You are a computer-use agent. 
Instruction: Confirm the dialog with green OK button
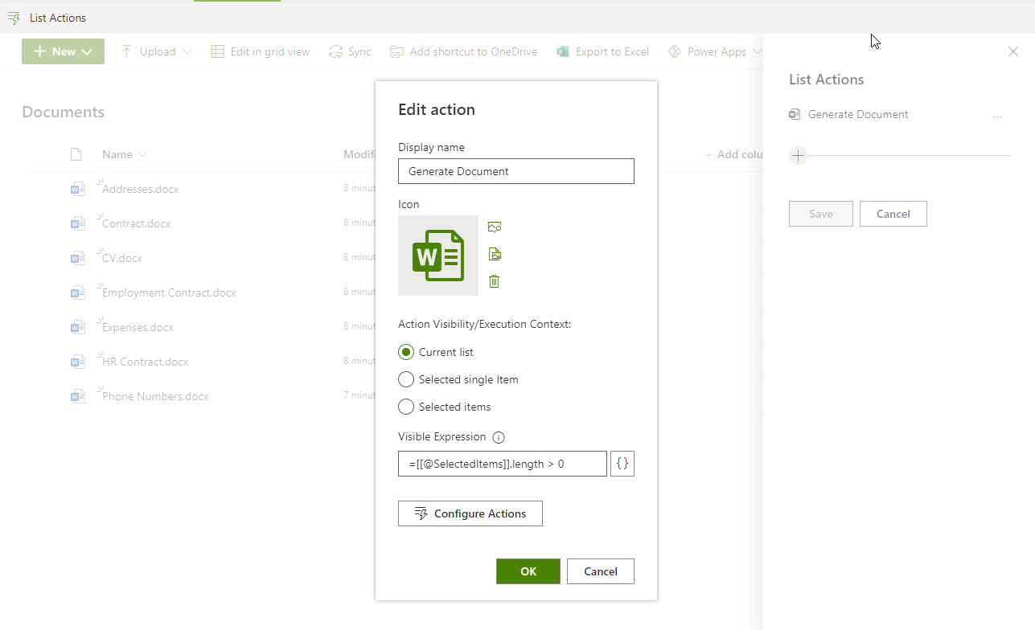pyautogui.click(x=528, y=571)
